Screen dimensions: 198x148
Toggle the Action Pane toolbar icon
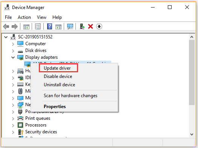pos(58,27)
